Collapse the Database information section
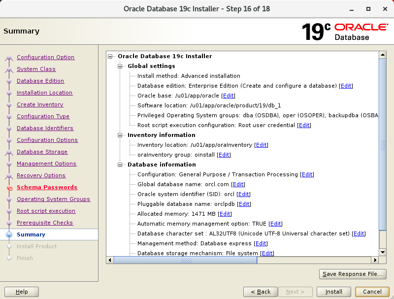394x299 pixels. pyautogui.click(x=120, y=165)
